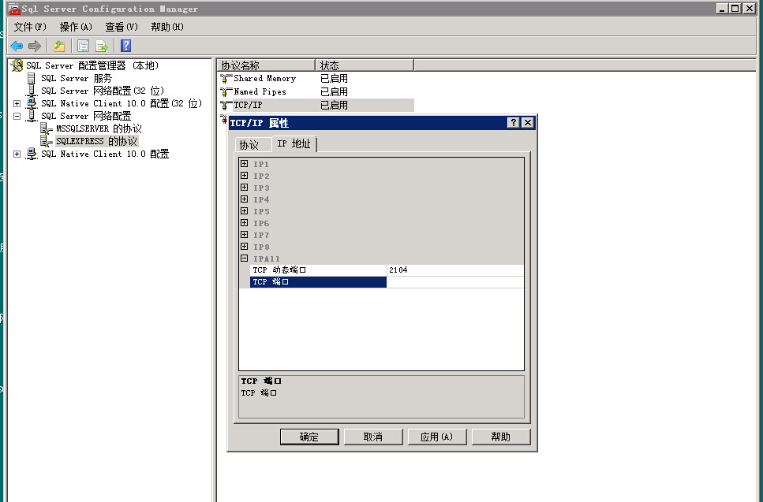Collapse the IPAll section

tap(245, 258)
